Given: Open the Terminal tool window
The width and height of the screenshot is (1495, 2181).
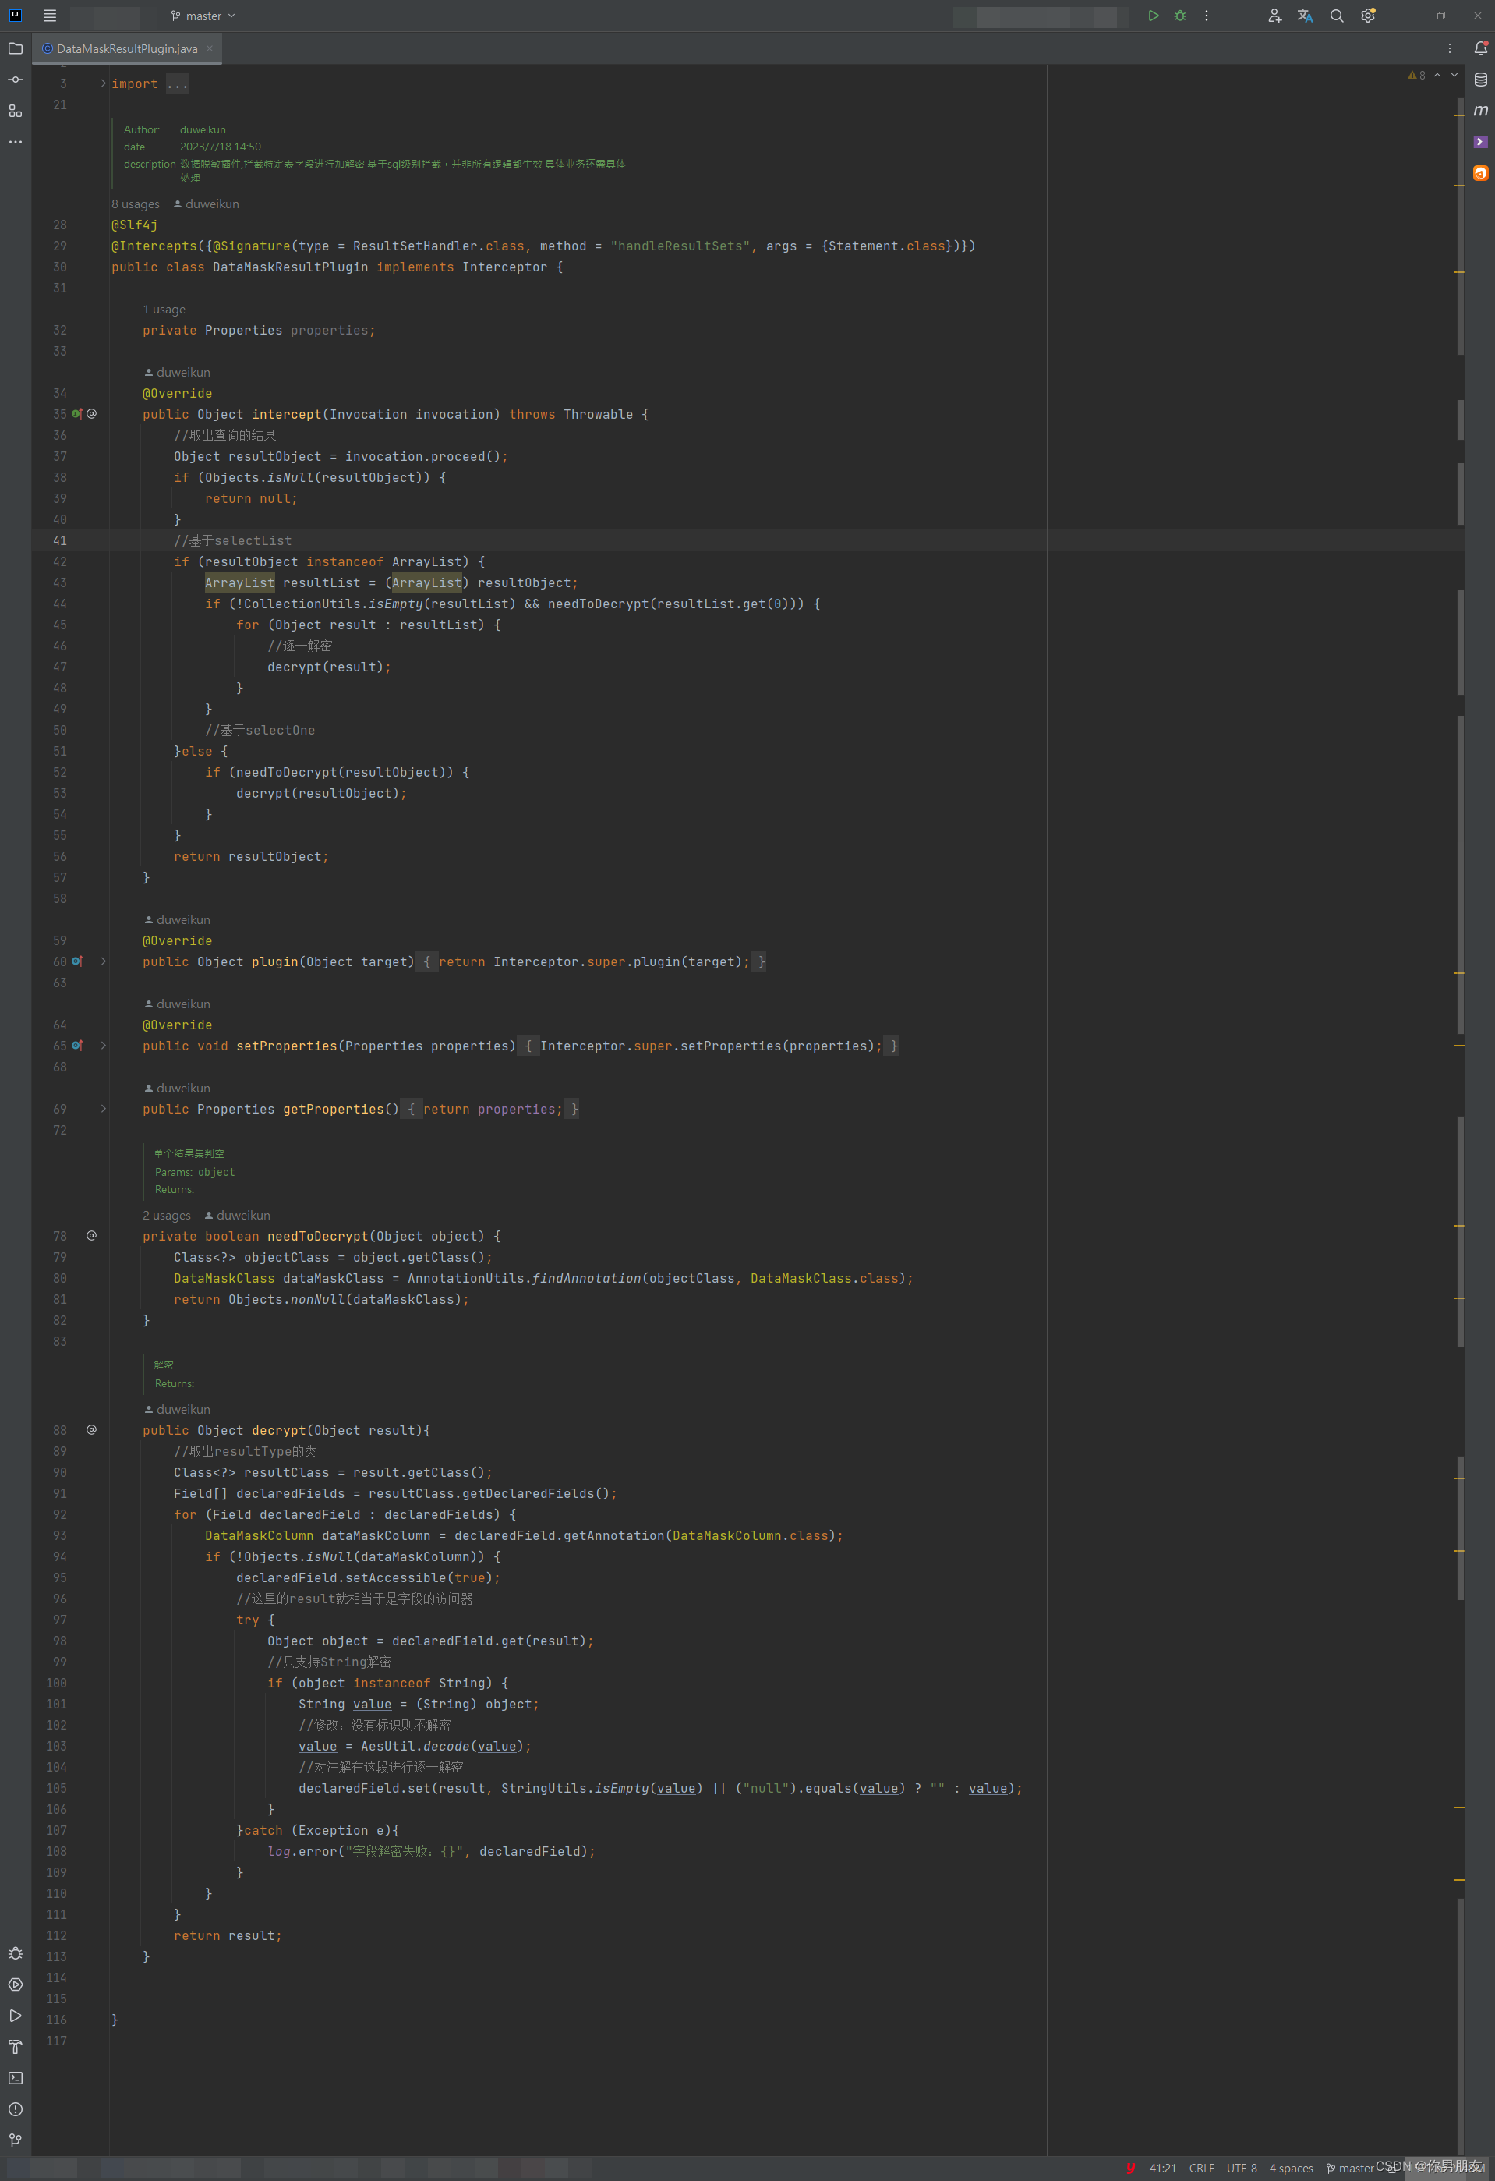Looking at the screenshot, I should click(16, 2078).
